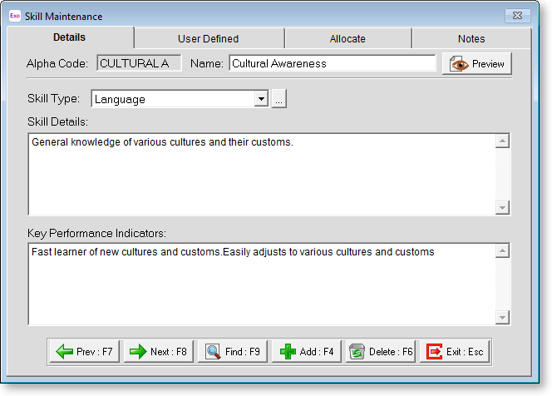Click in Key Performance Indicators text box
This screenshot has height=396, width=552.
point(261,285)
